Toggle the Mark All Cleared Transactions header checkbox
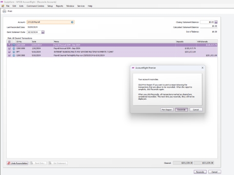This screenshot has width=234, height=175. [x=9, y=42]
